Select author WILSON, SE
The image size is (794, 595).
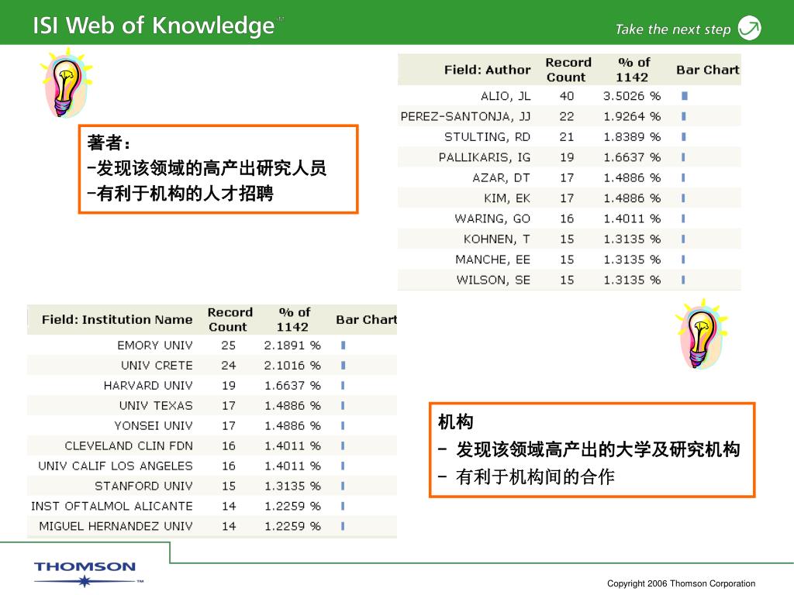tap(493, 280)
